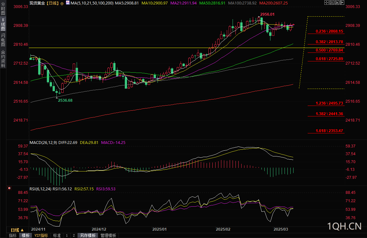Open the VIP指标 tab
The width and height of the screenshot is (367, 238).
pos(41,235)
